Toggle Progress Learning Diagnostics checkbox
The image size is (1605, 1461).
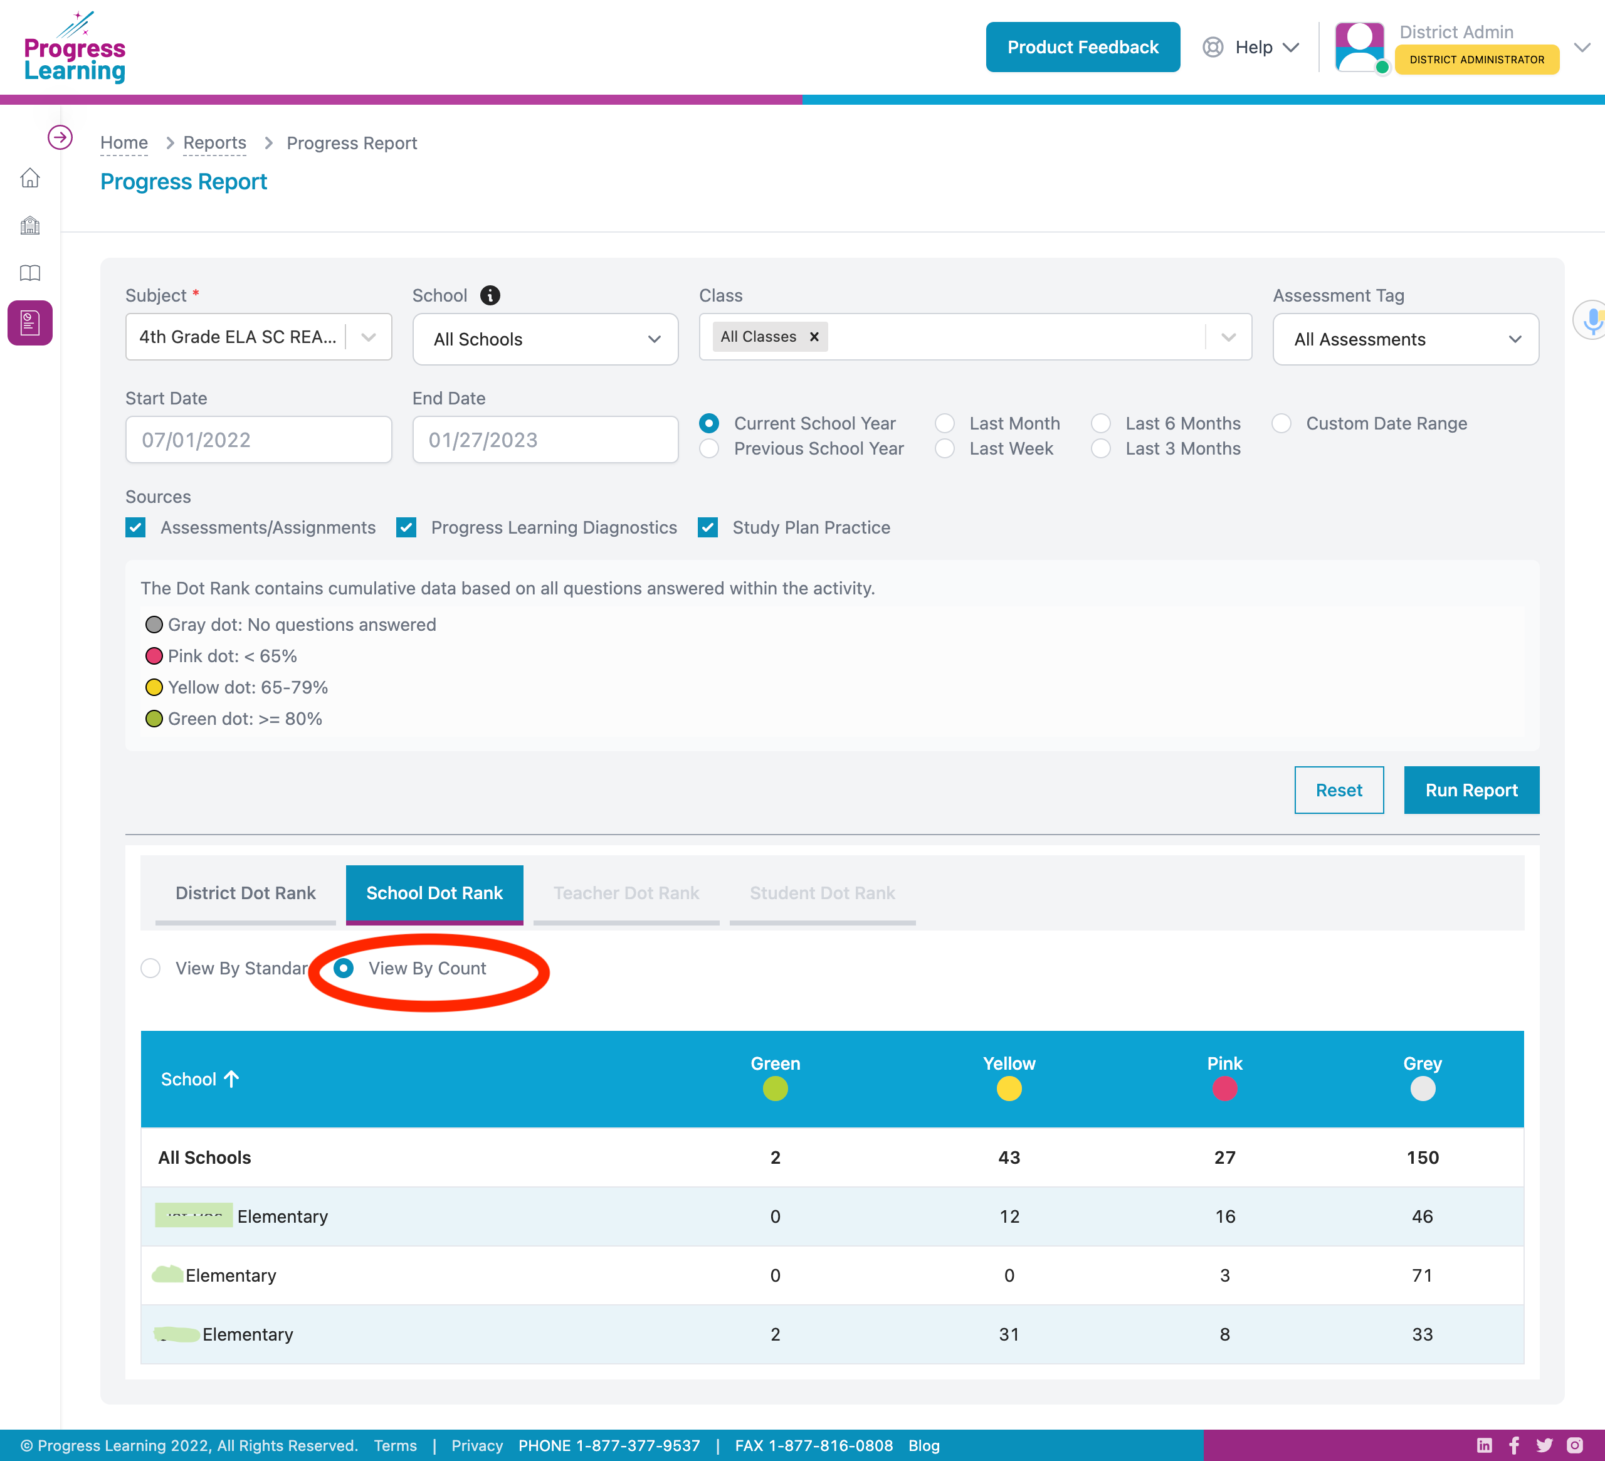[x=406, y=527]
